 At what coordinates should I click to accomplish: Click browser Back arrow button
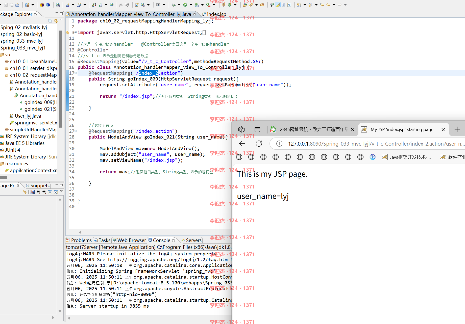pos(242,144)
